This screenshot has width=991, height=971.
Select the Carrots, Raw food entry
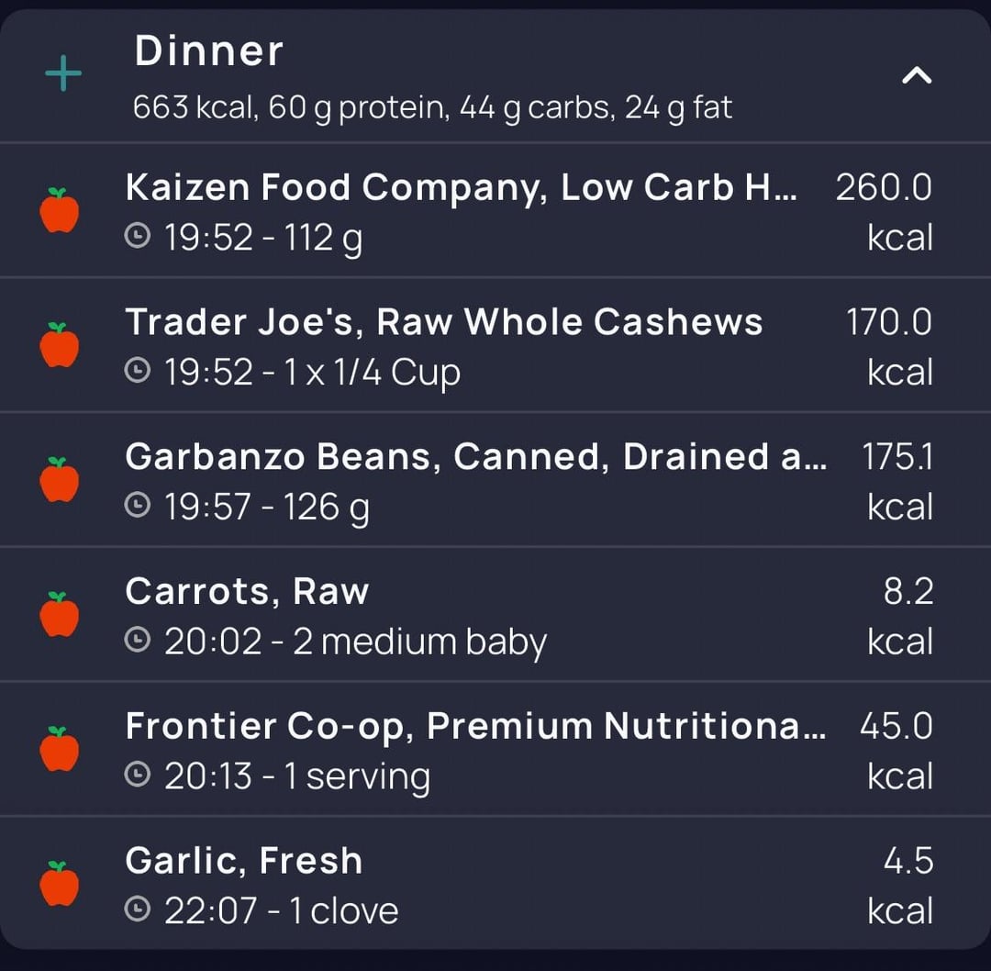pyautogui.click(x=247, y=592)
